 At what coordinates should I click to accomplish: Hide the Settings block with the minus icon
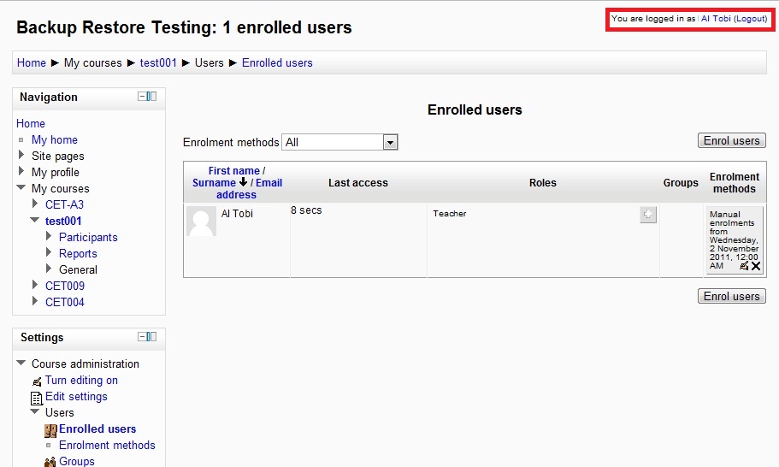[x=142, y=337]
